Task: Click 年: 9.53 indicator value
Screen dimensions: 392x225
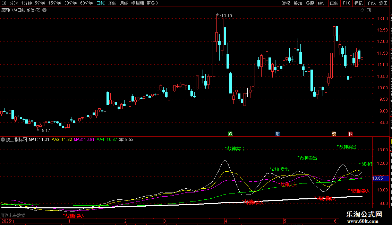Action: tap(126, 139)
